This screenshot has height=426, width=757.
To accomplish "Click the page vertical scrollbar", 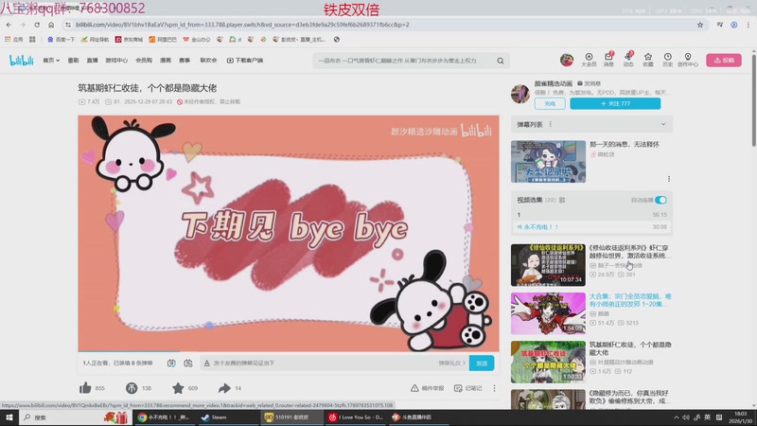I will [753, 99].
